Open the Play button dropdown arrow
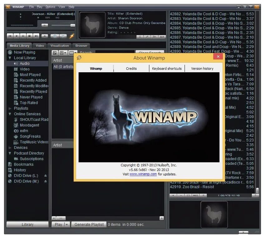The image size is (265, 238). tap(67, 225)
